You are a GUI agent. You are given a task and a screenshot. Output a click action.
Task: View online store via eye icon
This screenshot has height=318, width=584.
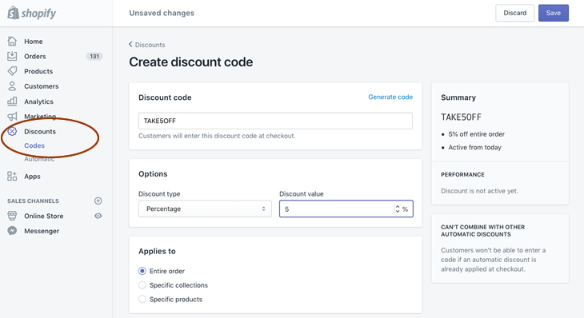point(98,216)
